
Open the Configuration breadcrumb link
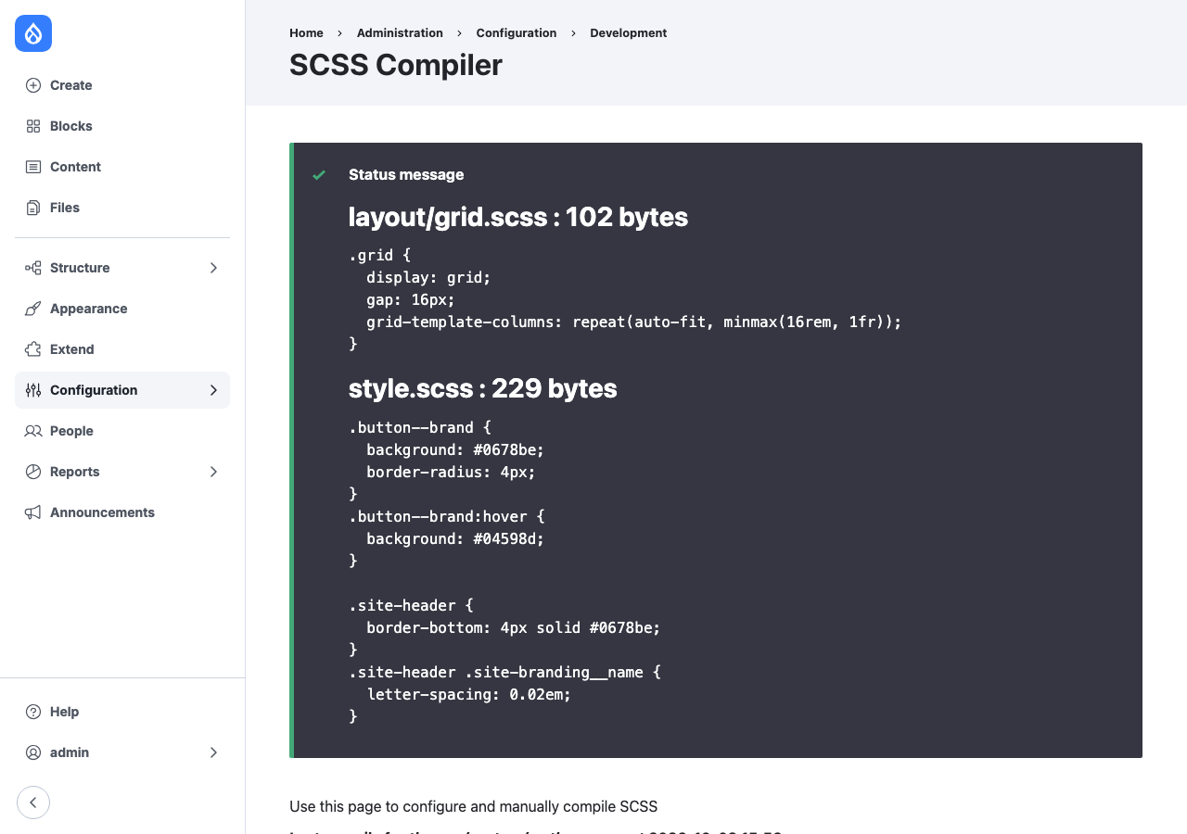(517, 32)
